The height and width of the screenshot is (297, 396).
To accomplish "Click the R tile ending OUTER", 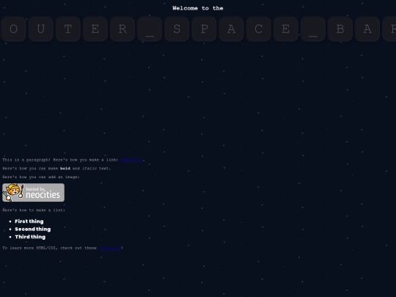I will [122, 29].
